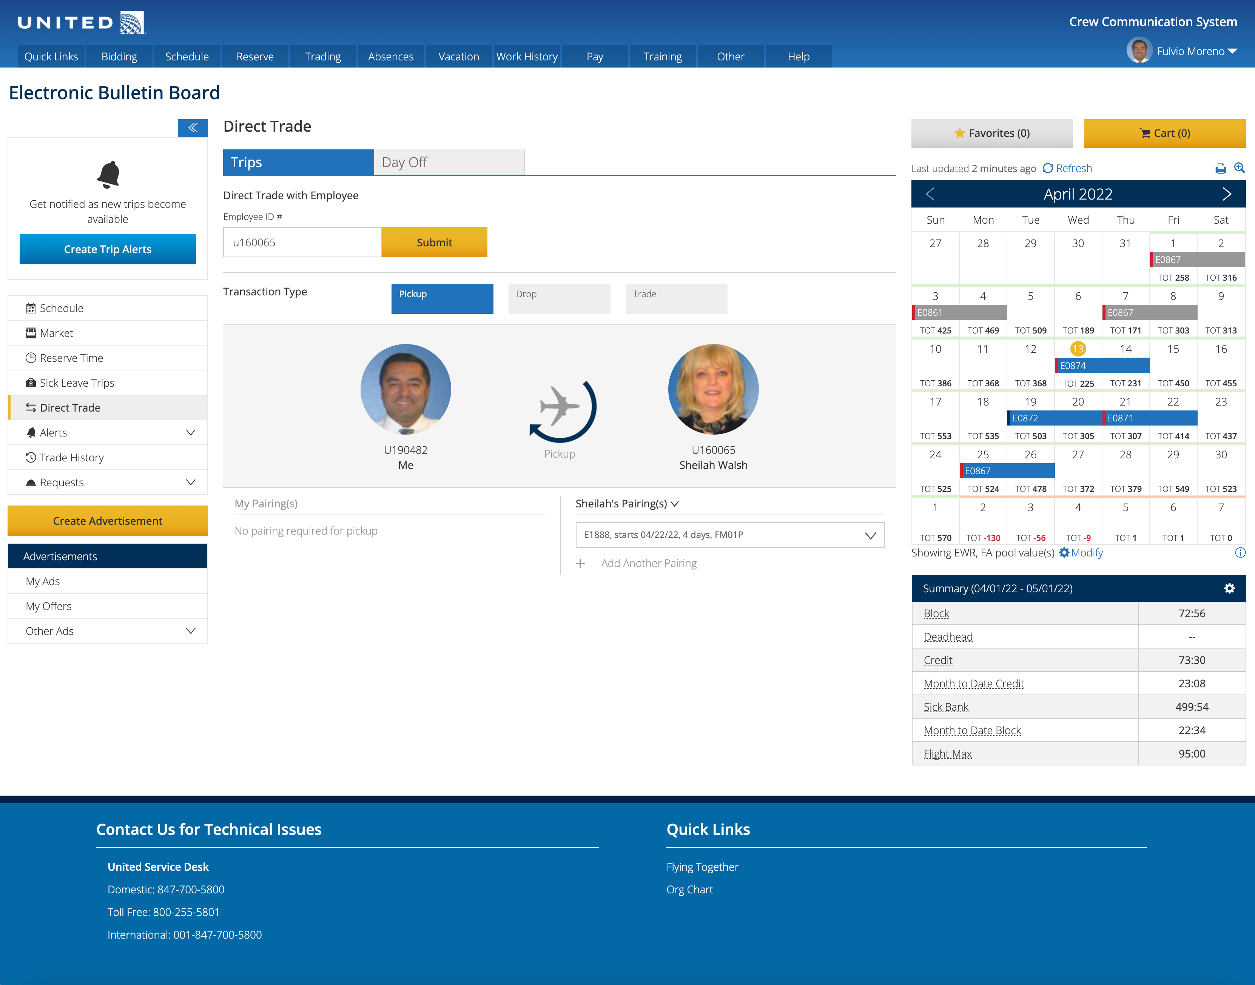Select Trade transaction type

click(676, 298)
